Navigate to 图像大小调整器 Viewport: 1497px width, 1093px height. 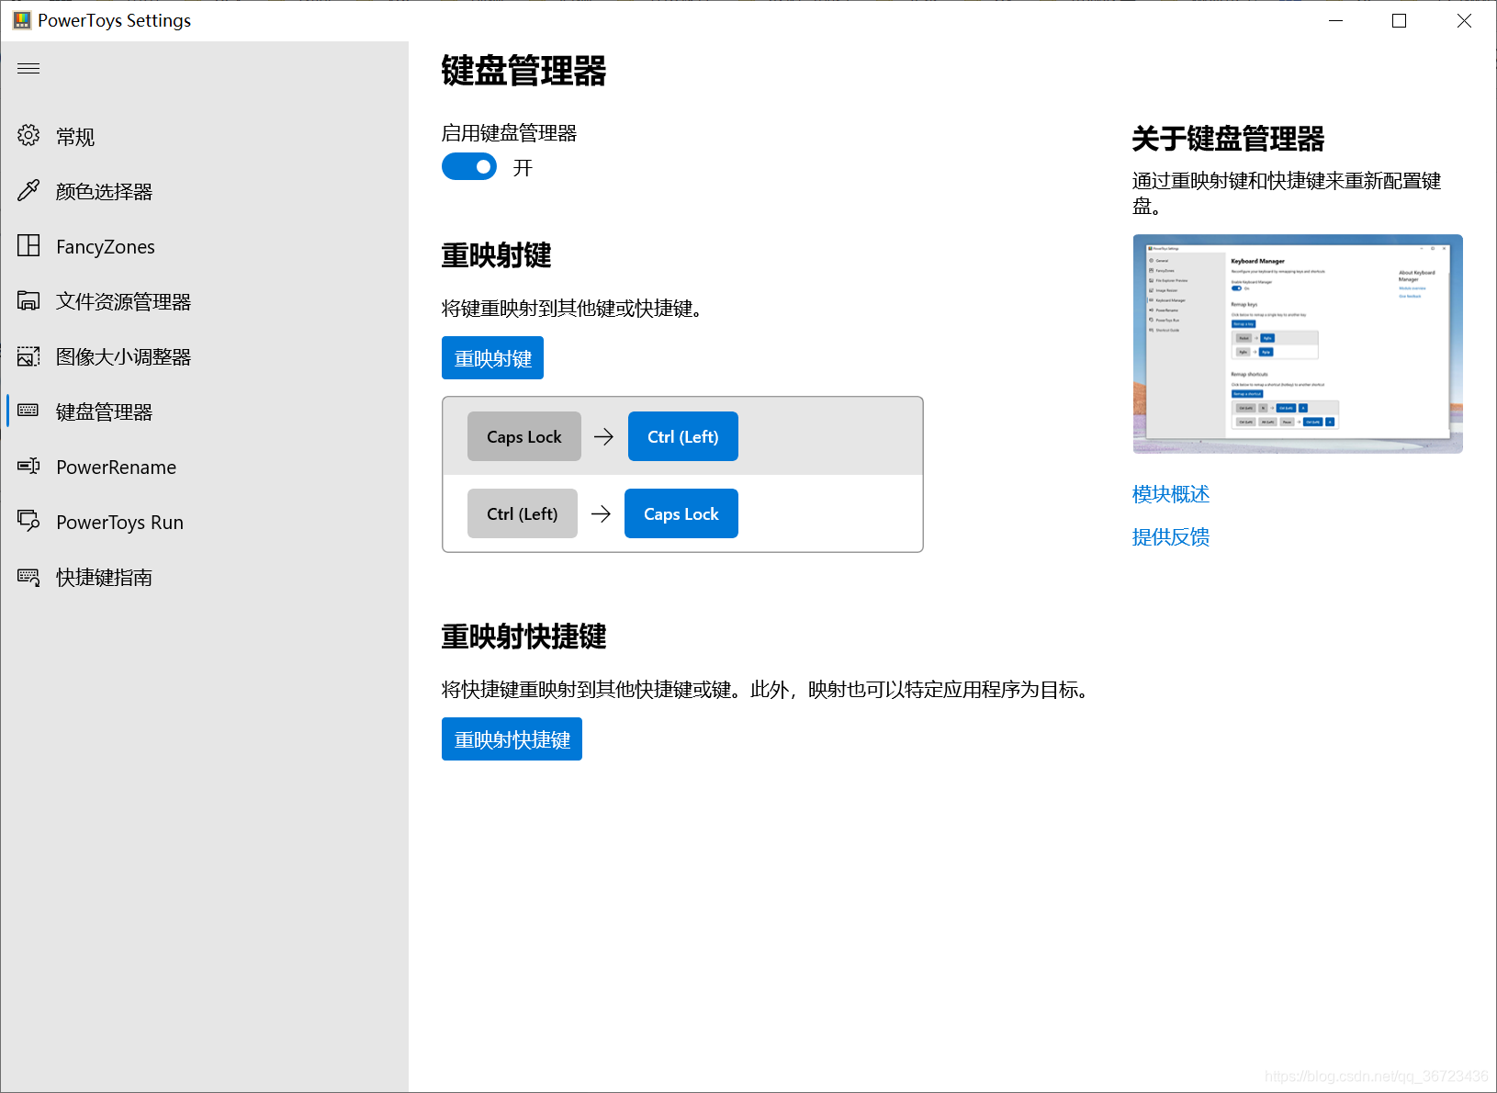204,356
